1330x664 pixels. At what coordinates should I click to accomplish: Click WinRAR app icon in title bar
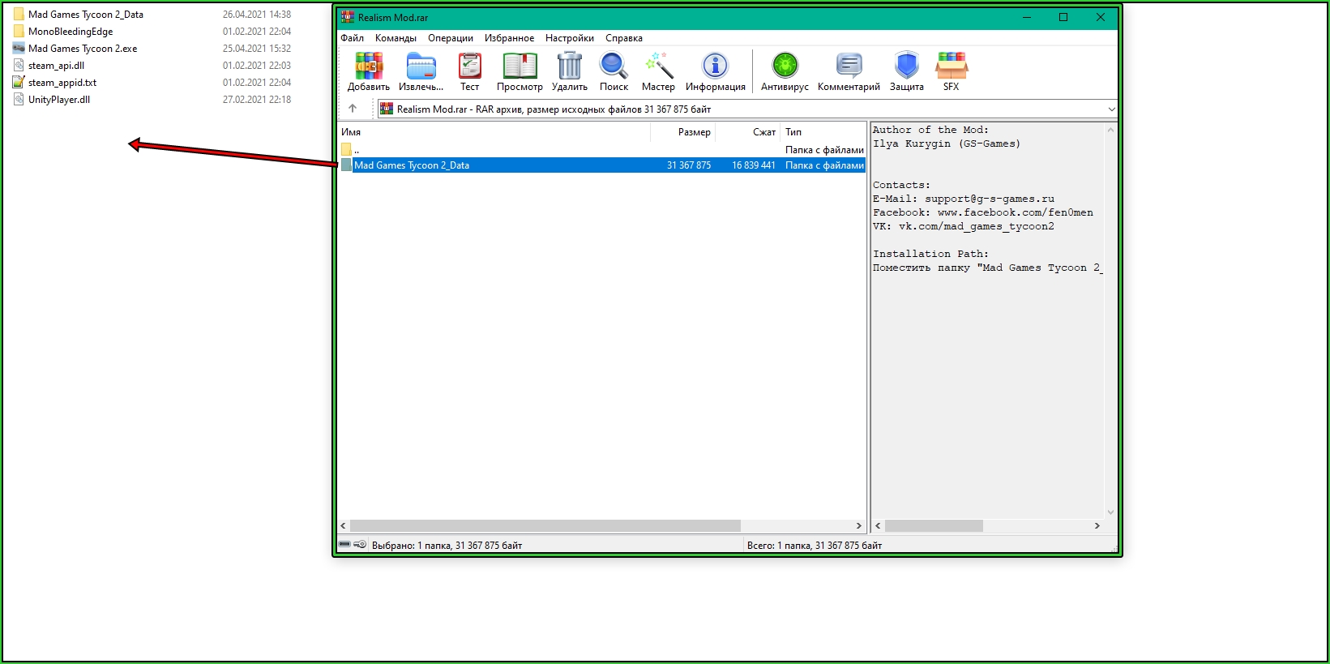tap(348, 17)
